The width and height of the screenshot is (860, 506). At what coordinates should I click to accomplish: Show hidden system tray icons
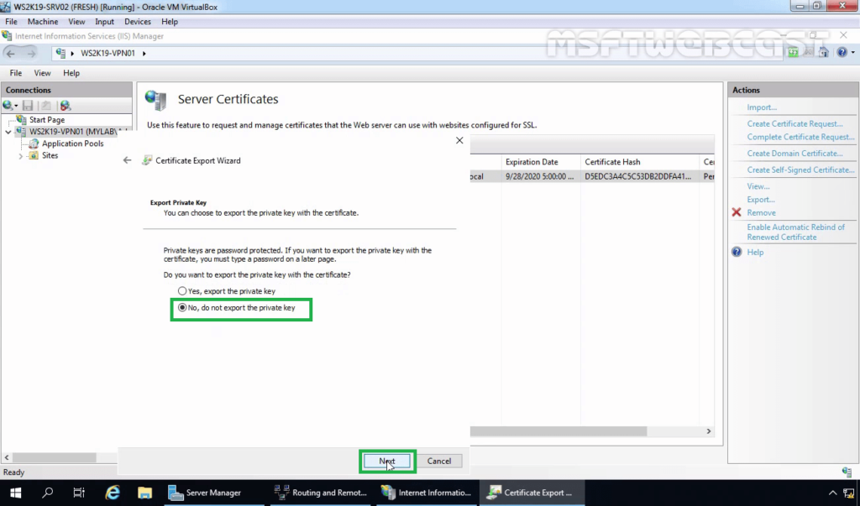coord(832,493)
